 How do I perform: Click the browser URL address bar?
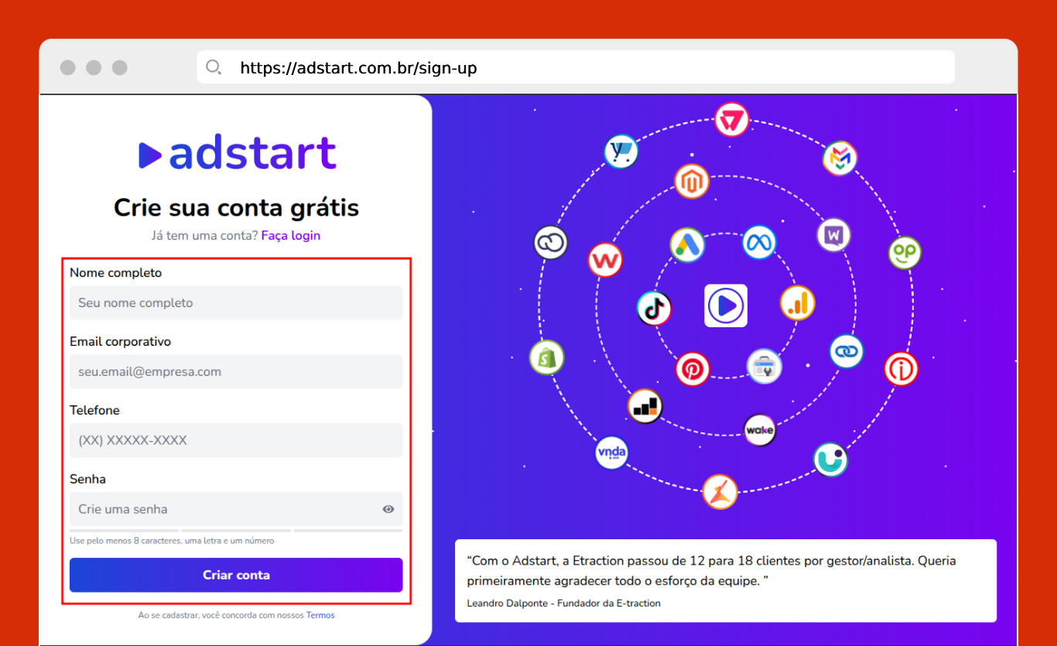[x=576, y=67]
